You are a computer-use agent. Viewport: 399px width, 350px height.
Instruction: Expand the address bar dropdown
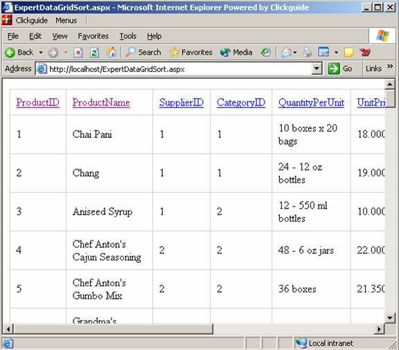pos(317,69)
